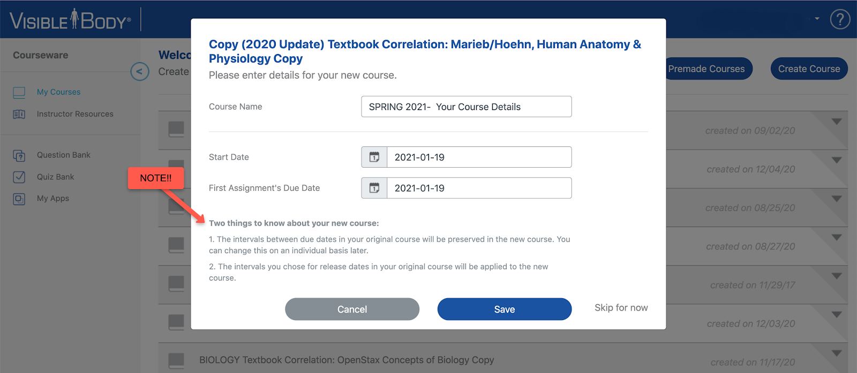Expand the course created on 09/02/20

(x=837, y=122)
